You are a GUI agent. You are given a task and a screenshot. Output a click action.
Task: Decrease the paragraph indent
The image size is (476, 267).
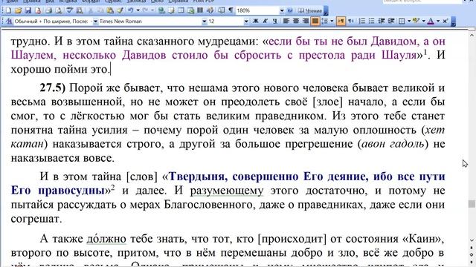pyautogui.click(x=382, y=22)
